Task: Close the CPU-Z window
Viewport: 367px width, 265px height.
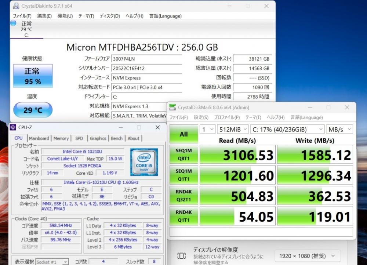Action: point(158,127)
